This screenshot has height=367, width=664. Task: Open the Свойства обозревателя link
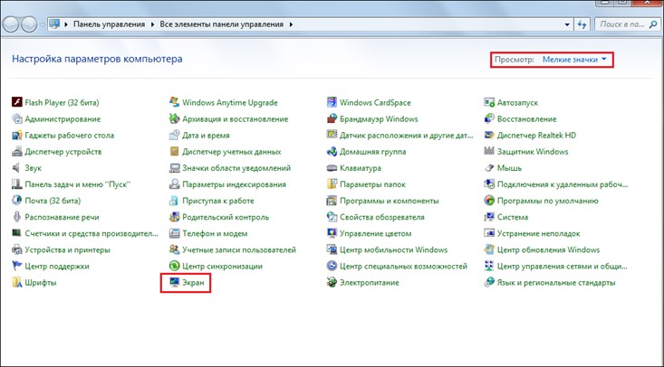(382, 217)
